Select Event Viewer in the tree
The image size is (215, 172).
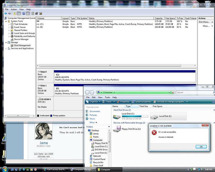click(x=20, y=27)
